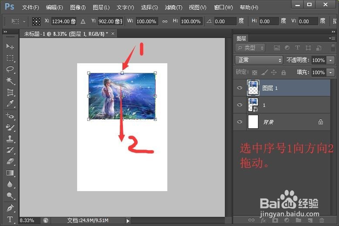This screenshot has width=339, height=226.
Task: Click the rotation angle field
Action: (225, 21)
